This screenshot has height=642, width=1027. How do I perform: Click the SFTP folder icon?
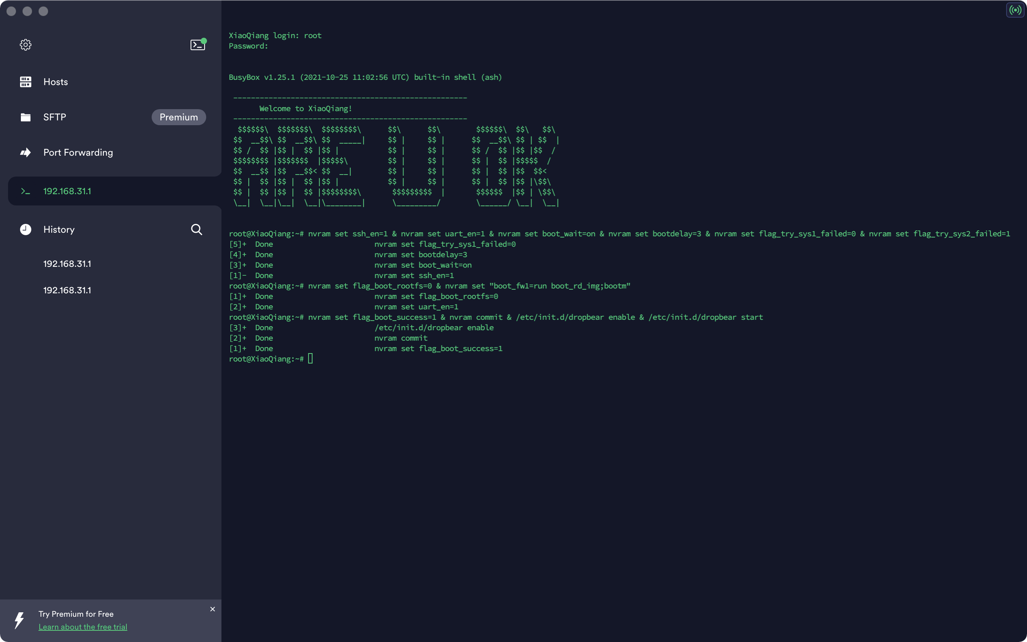coord(25,117)
